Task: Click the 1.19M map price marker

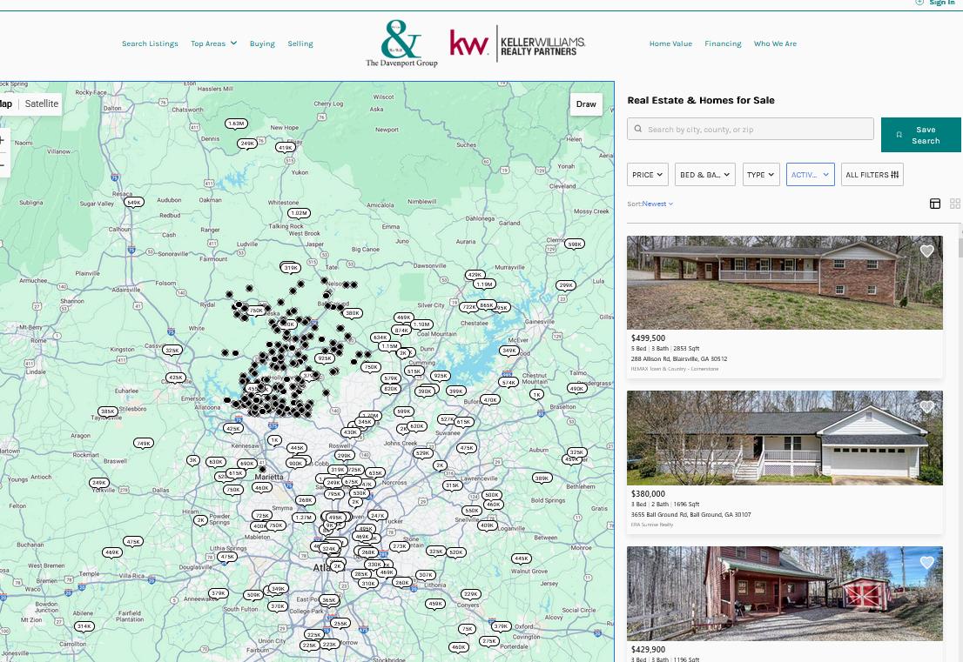Action: (x=485, y=284)
